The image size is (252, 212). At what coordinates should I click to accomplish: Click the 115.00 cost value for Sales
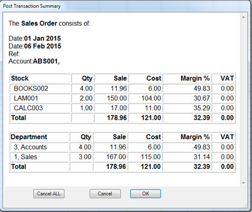coord(151,157)
